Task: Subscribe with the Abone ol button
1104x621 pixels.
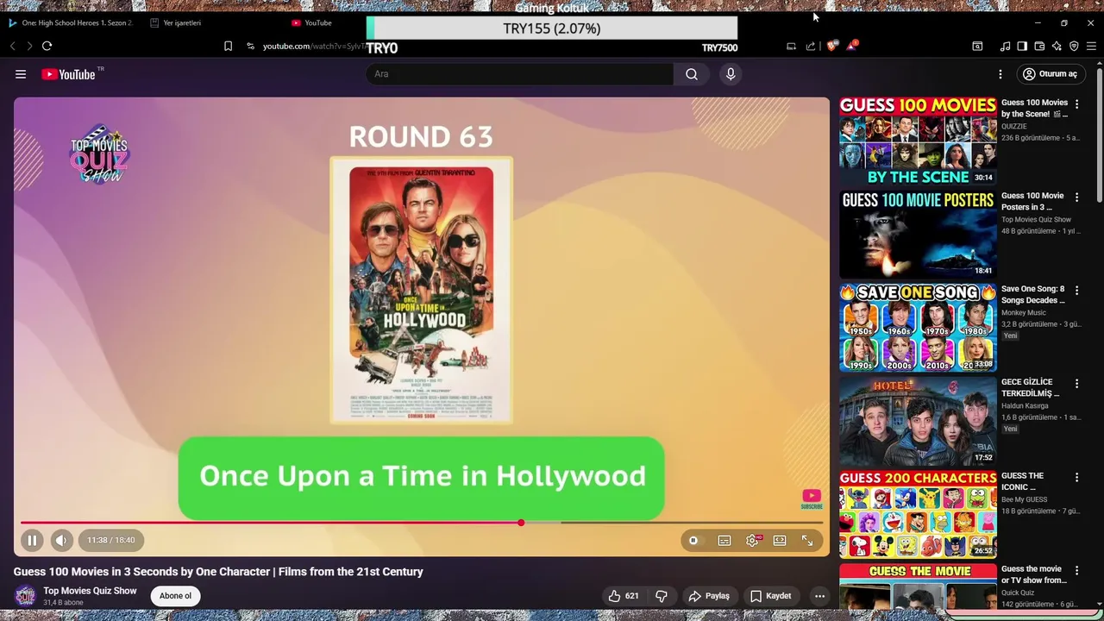Action: 175,596
